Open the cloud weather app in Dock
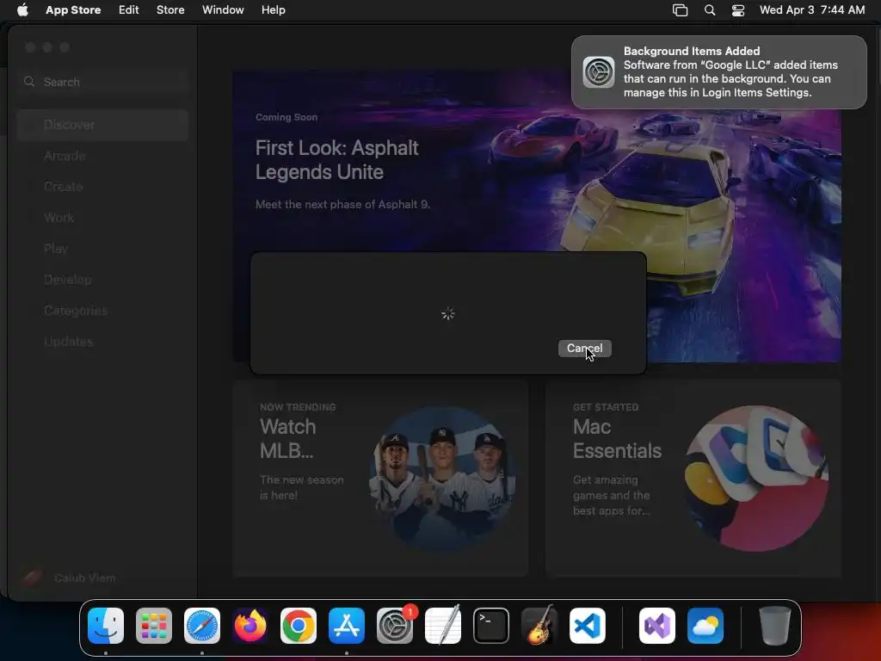881x661 pixels. click(705, 626)
